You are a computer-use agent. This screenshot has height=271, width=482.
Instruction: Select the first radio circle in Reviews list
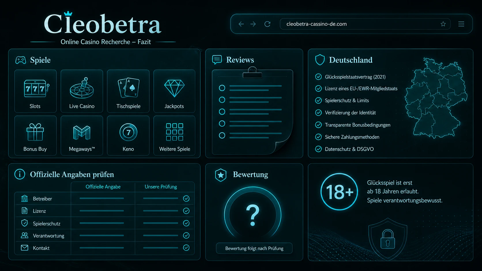tap(222, 88)
